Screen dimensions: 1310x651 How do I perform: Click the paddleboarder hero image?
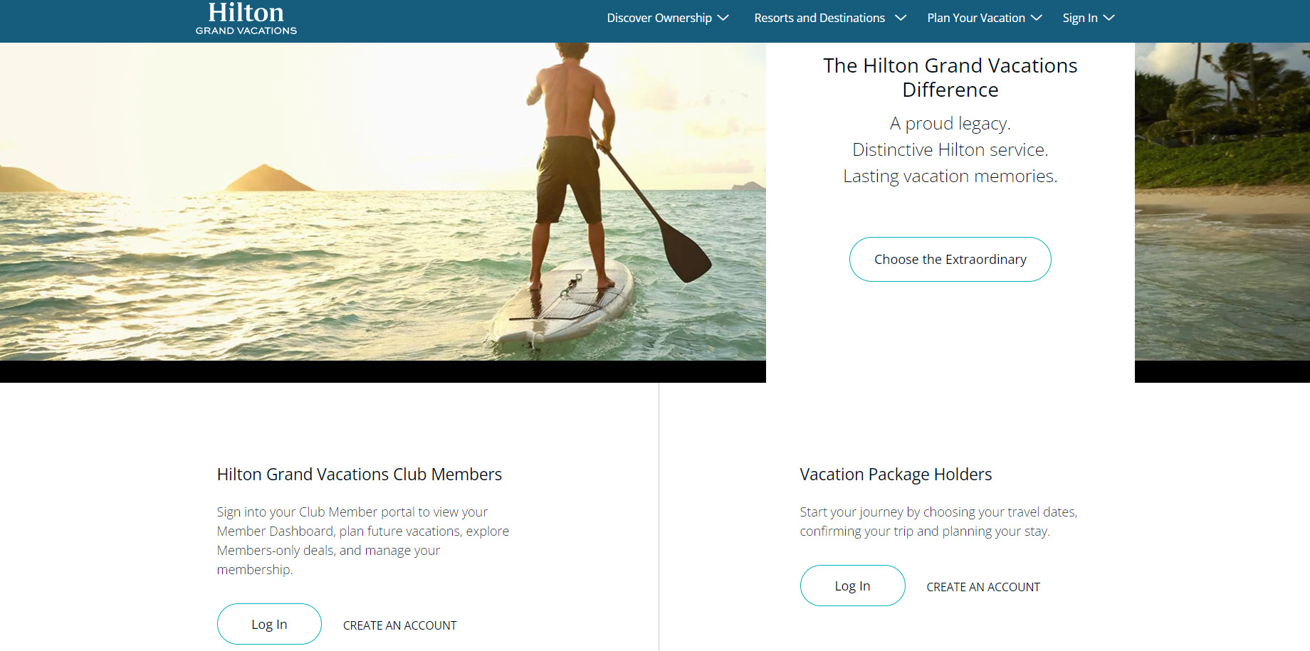[x=383, y=201]
